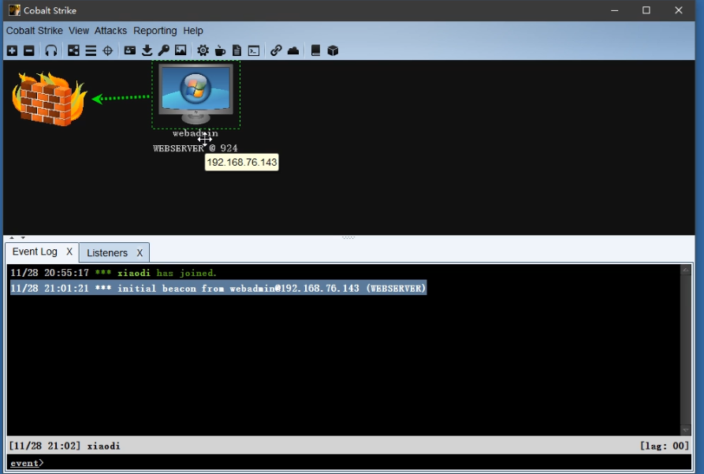Open the Listeners configuration headphones icon
Viewport: 704px width, 474px height.
pyautogui.click(x=51, y=50)
